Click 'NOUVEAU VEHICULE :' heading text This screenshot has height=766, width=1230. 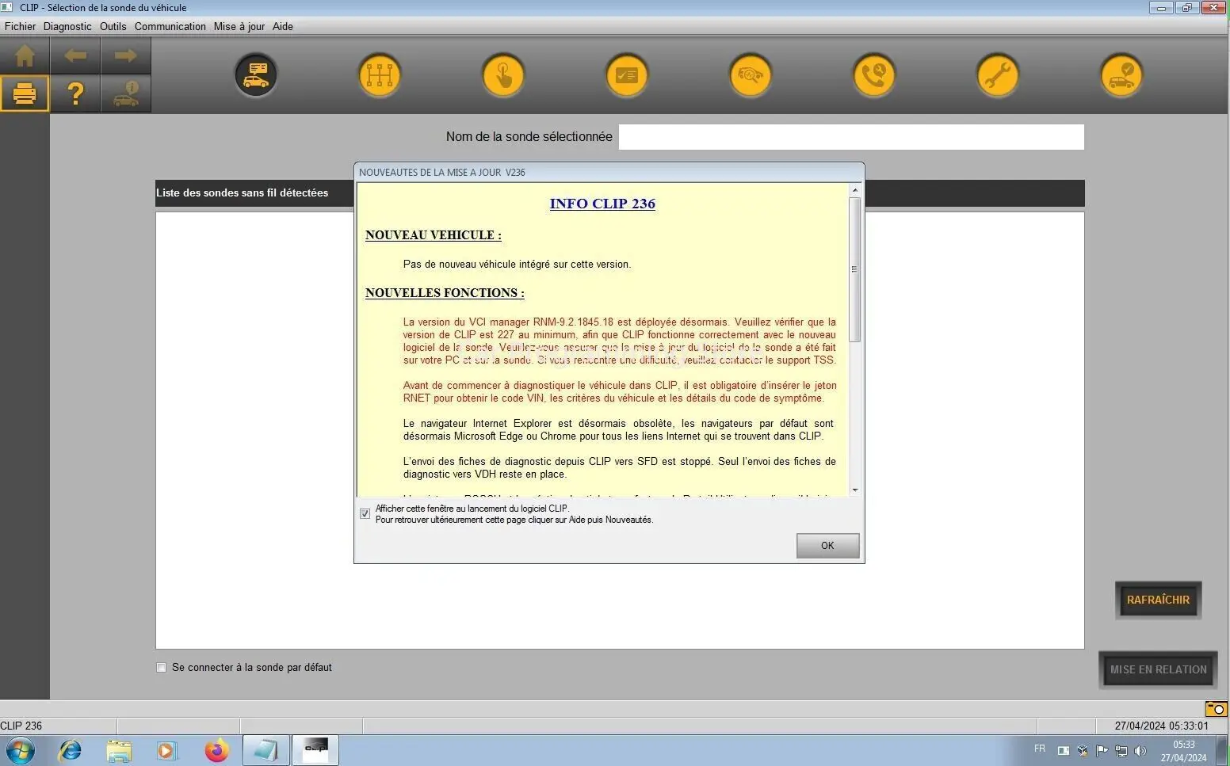(x=434, y=235)
